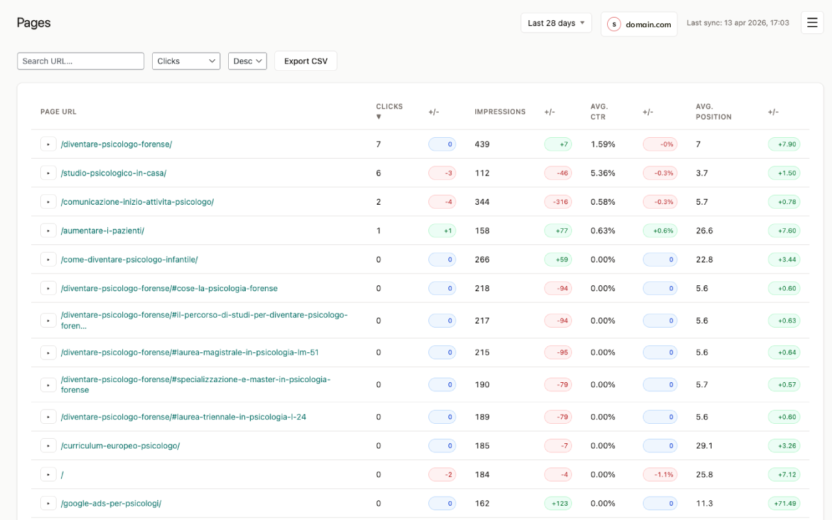Click the Export CSV button

click(305, 60)
